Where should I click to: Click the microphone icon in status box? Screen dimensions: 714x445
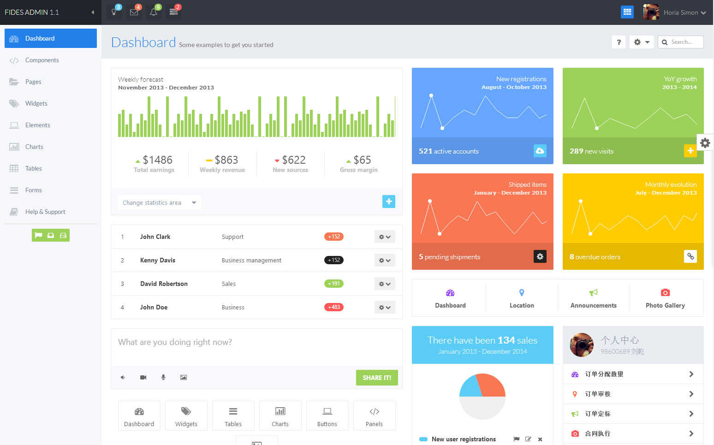(x=163, y=377)
